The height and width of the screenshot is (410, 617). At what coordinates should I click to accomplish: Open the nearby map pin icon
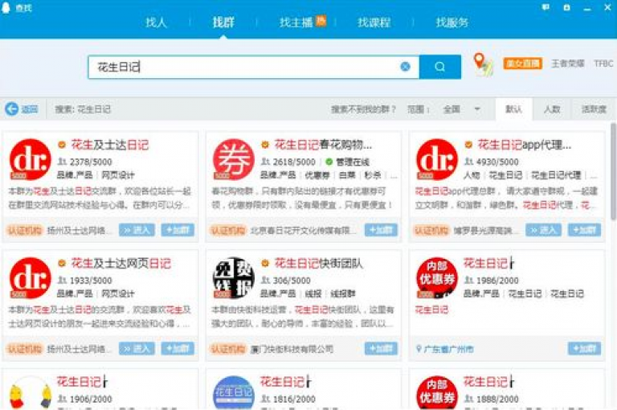tap(482, 64)
